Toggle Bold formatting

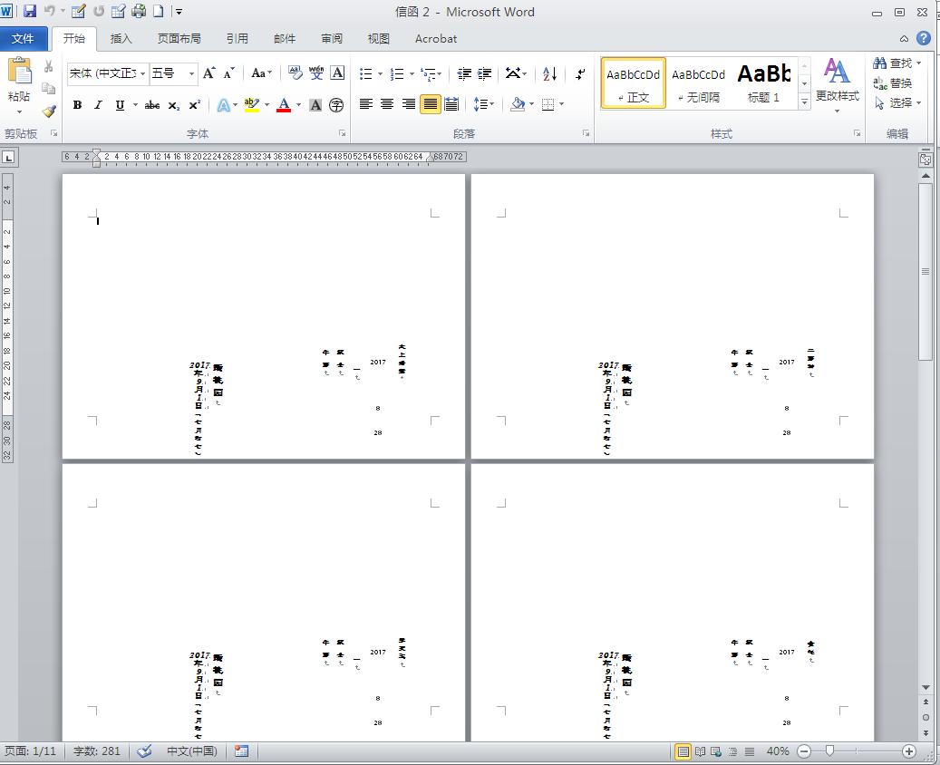(77, 105)
